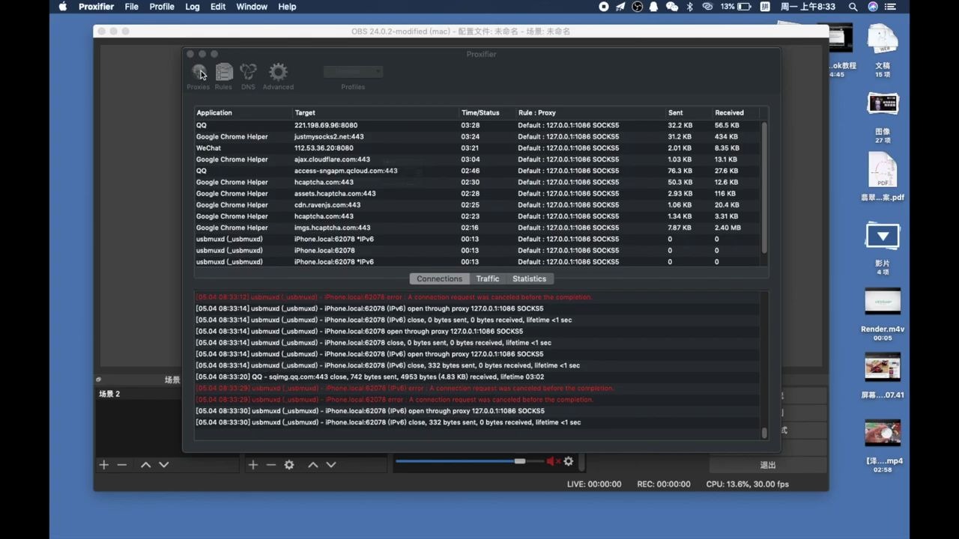The height and width of the screenshot is (539, 959).
Task: Open the input method indicator in menu bar
Action: 765,7
